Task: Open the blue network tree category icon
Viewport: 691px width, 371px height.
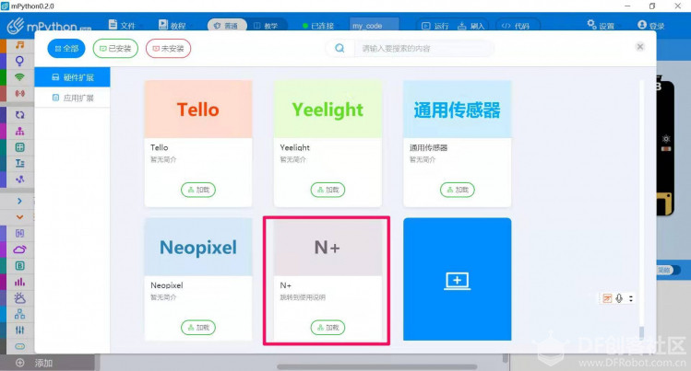Action: coord(19,314)
